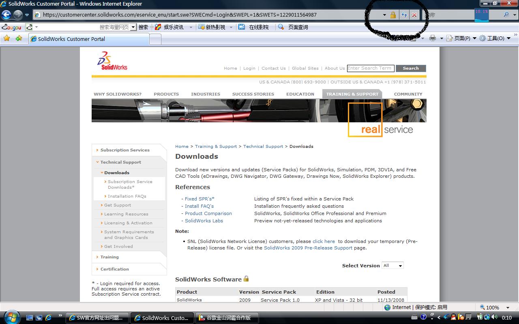Image resolution: width=519 pixels, height=324 pixels.
Task: Click the Search button on the page
Action: pos(411,68)
